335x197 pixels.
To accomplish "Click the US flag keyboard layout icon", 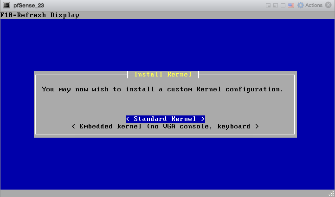I will (x=291, y=5).
